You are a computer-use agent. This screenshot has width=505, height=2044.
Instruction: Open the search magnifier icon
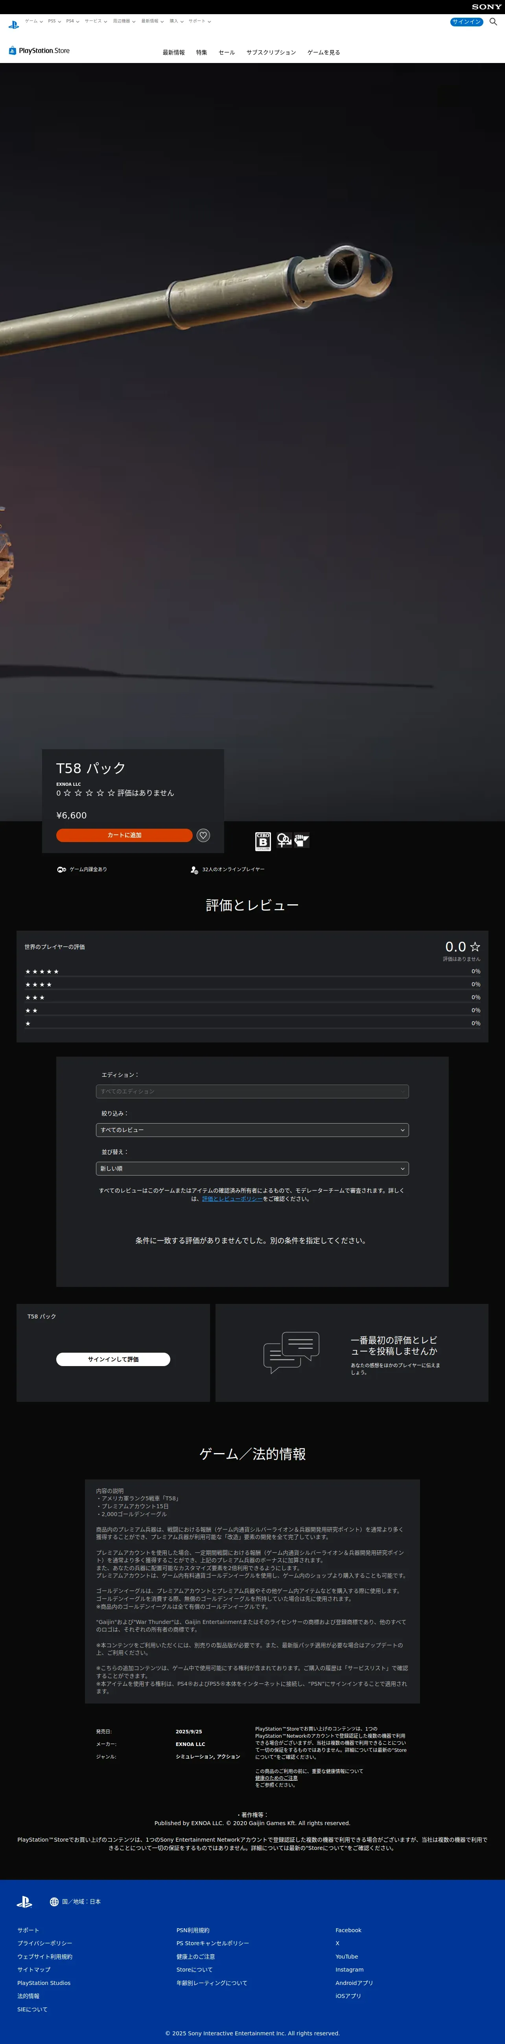tap(493, 21)
